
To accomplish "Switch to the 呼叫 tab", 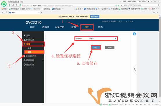I will pyautogui.click(x=32, y=27).
